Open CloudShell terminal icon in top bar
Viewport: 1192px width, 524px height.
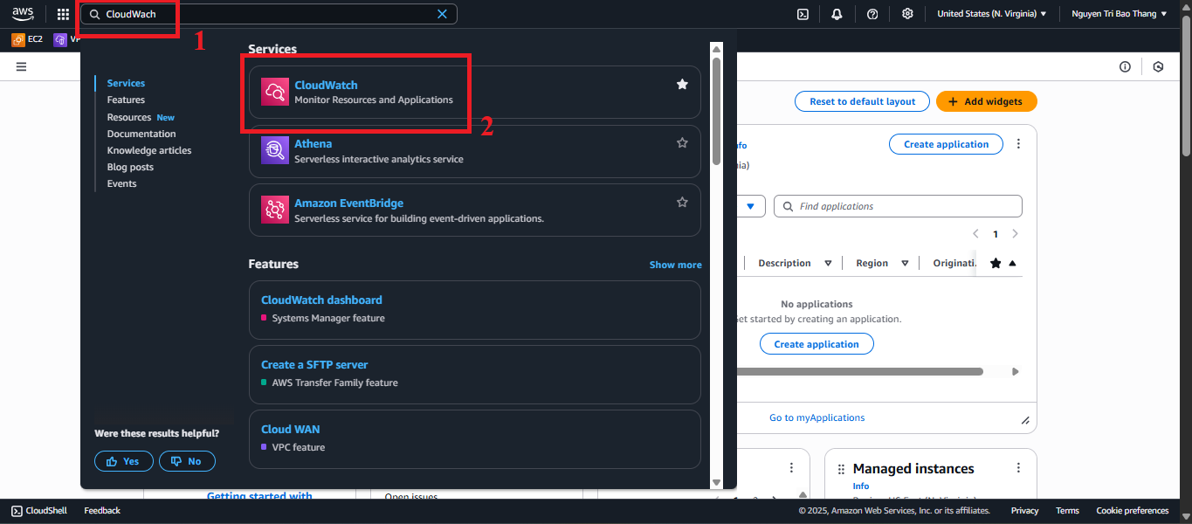tap(803, 14)
